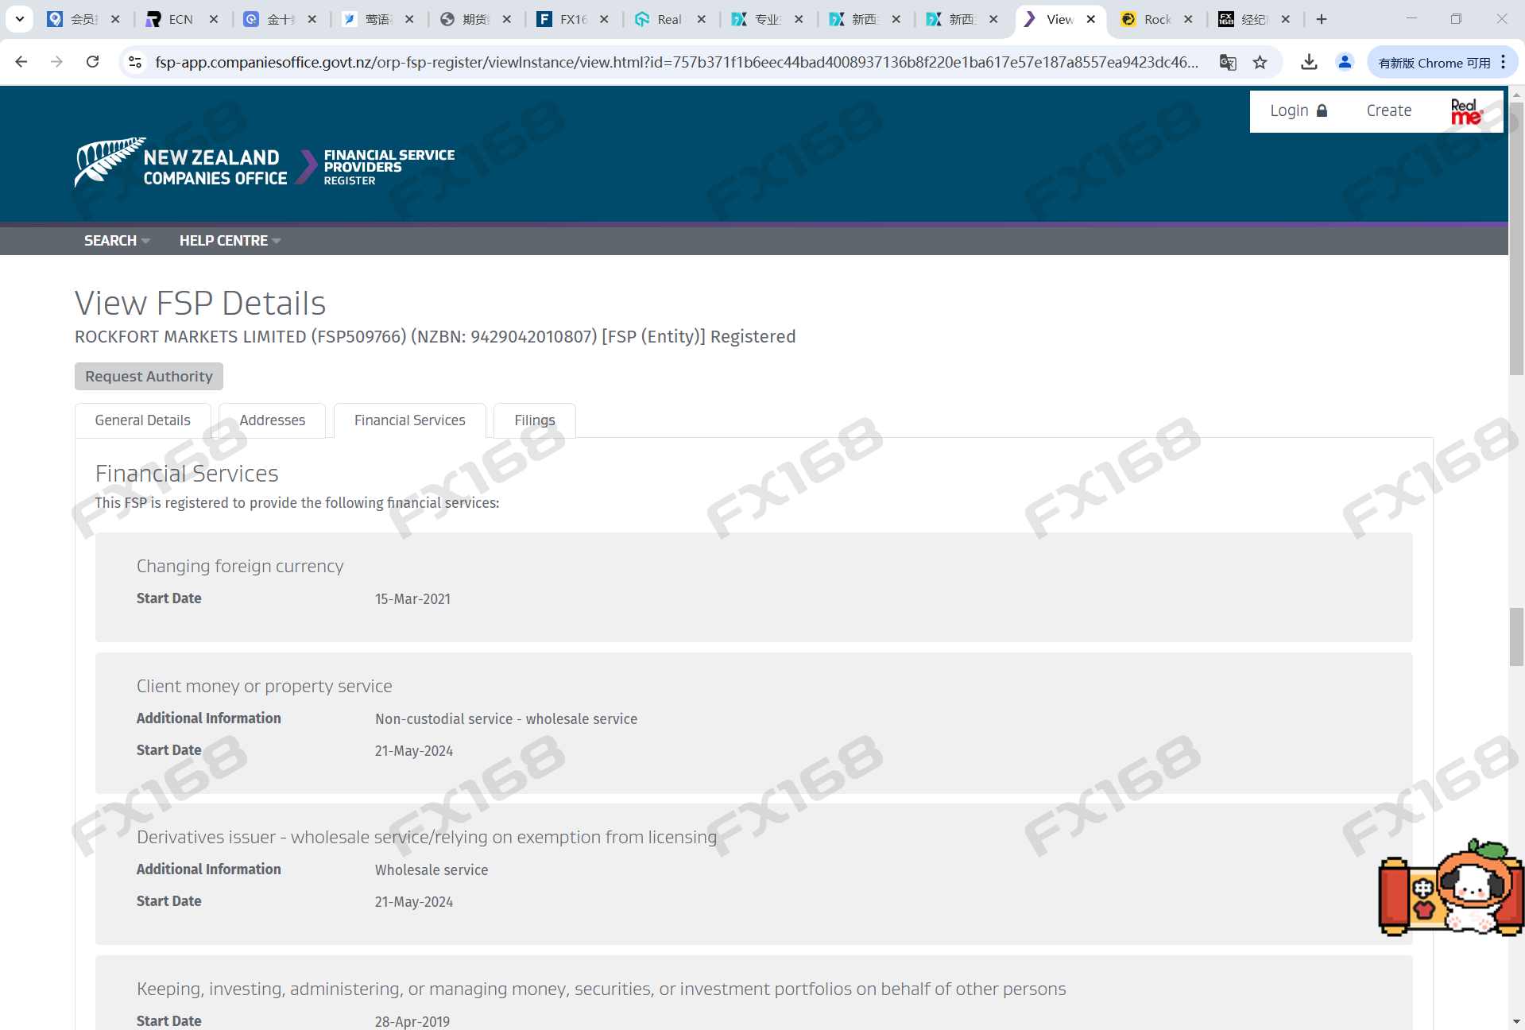Bookmark this page with star icon
1525x1030 pixels.
(x=1260, y=62)
